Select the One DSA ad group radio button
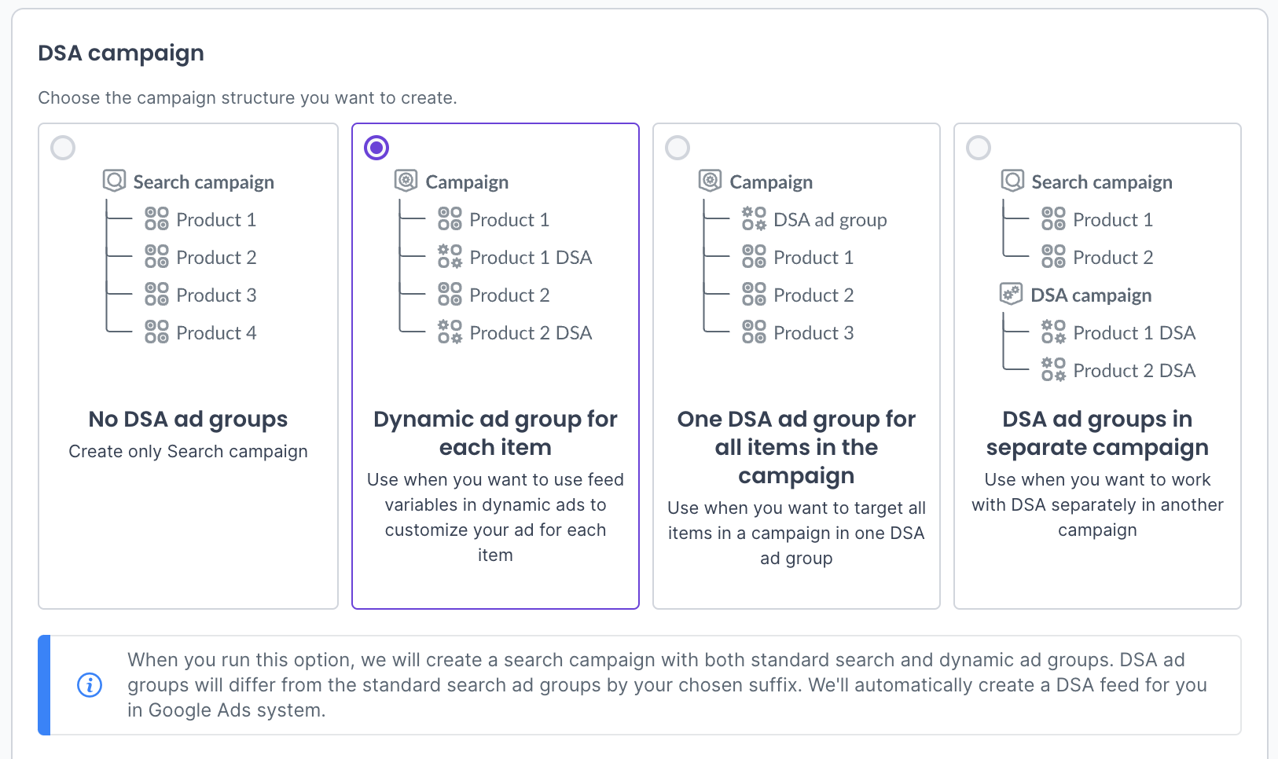 (678, 148)
